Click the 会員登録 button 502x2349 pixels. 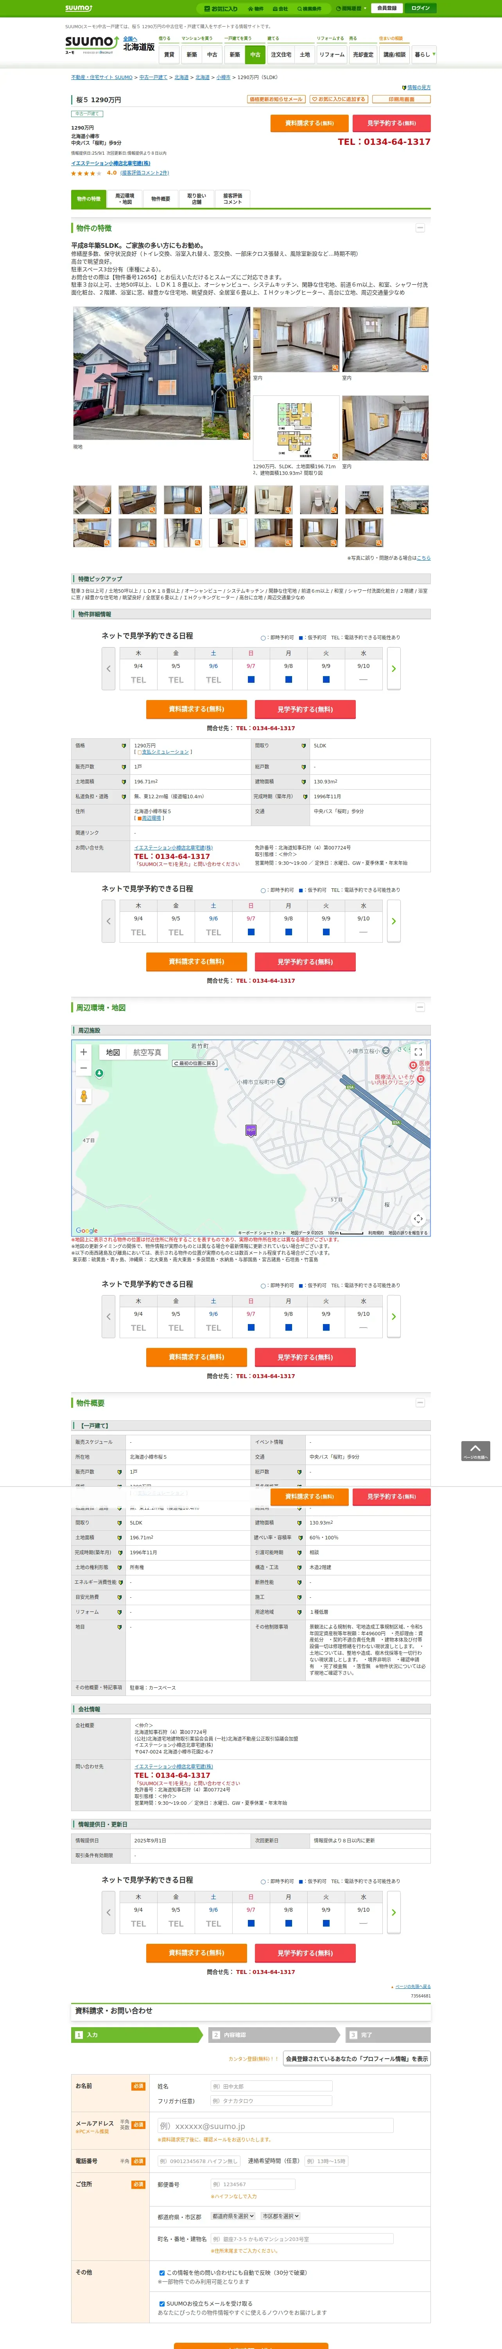click(x=386, y=8)
